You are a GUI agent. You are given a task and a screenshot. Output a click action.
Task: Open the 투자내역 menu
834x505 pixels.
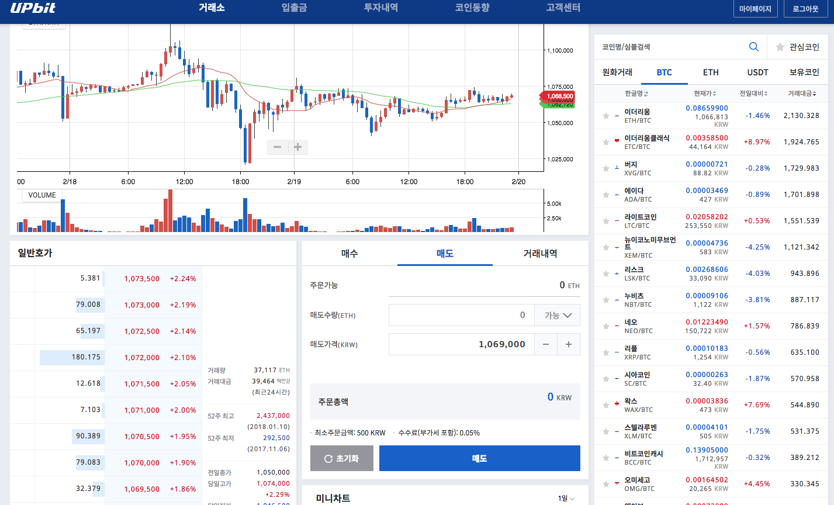pyautogui.click(x=381, y=8)
